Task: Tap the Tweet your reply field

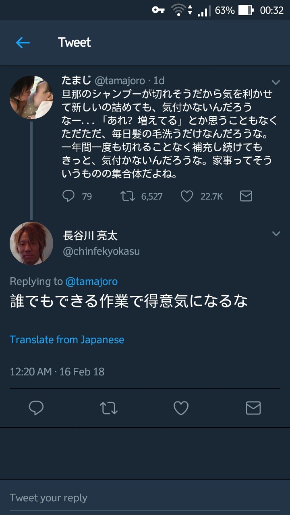Action: tap(145, 498)
